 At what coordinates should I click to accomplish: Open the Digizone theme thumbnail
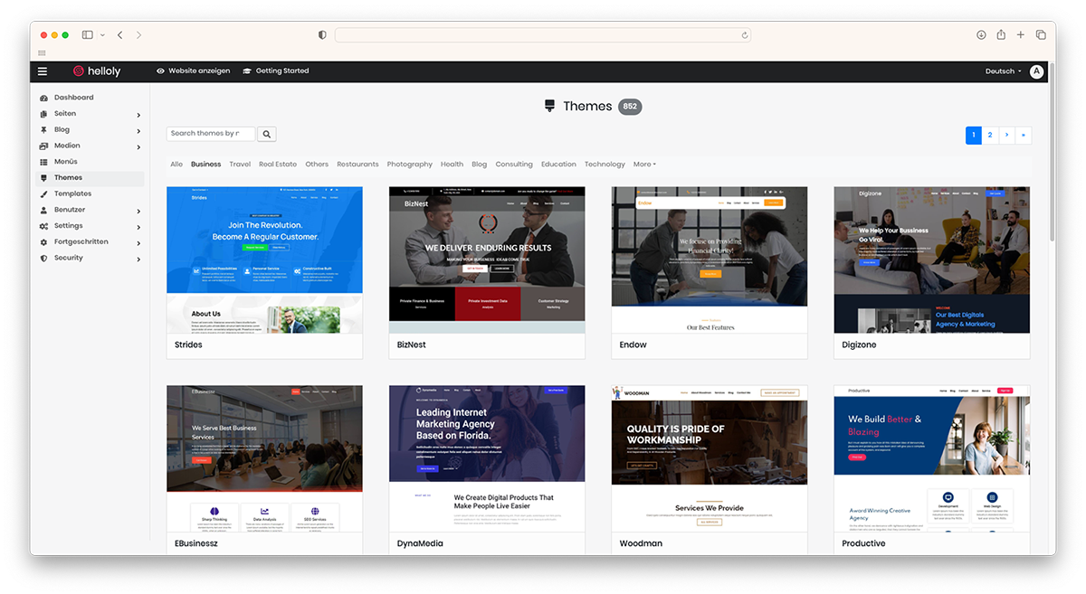tap(932, 259)
